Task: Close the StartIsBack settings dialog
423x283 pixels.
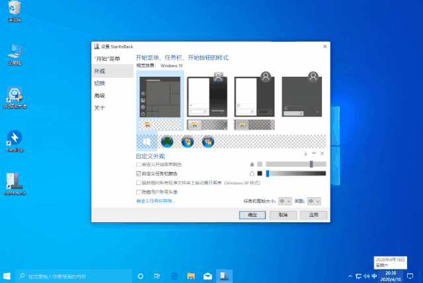Action: tap(325, 46)
